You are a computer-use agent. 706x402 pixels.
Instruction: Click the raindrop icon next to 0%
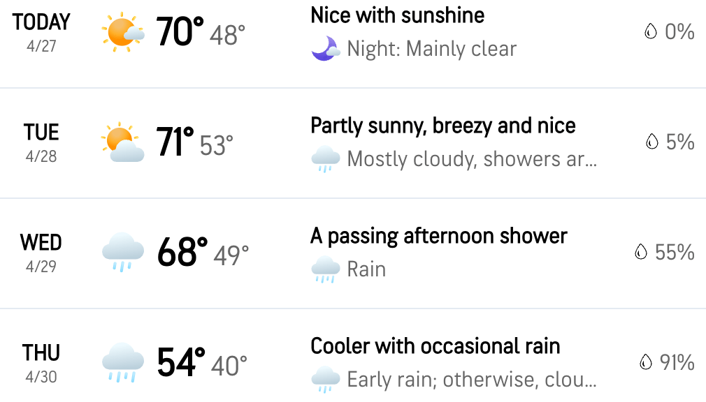[650, 31]
